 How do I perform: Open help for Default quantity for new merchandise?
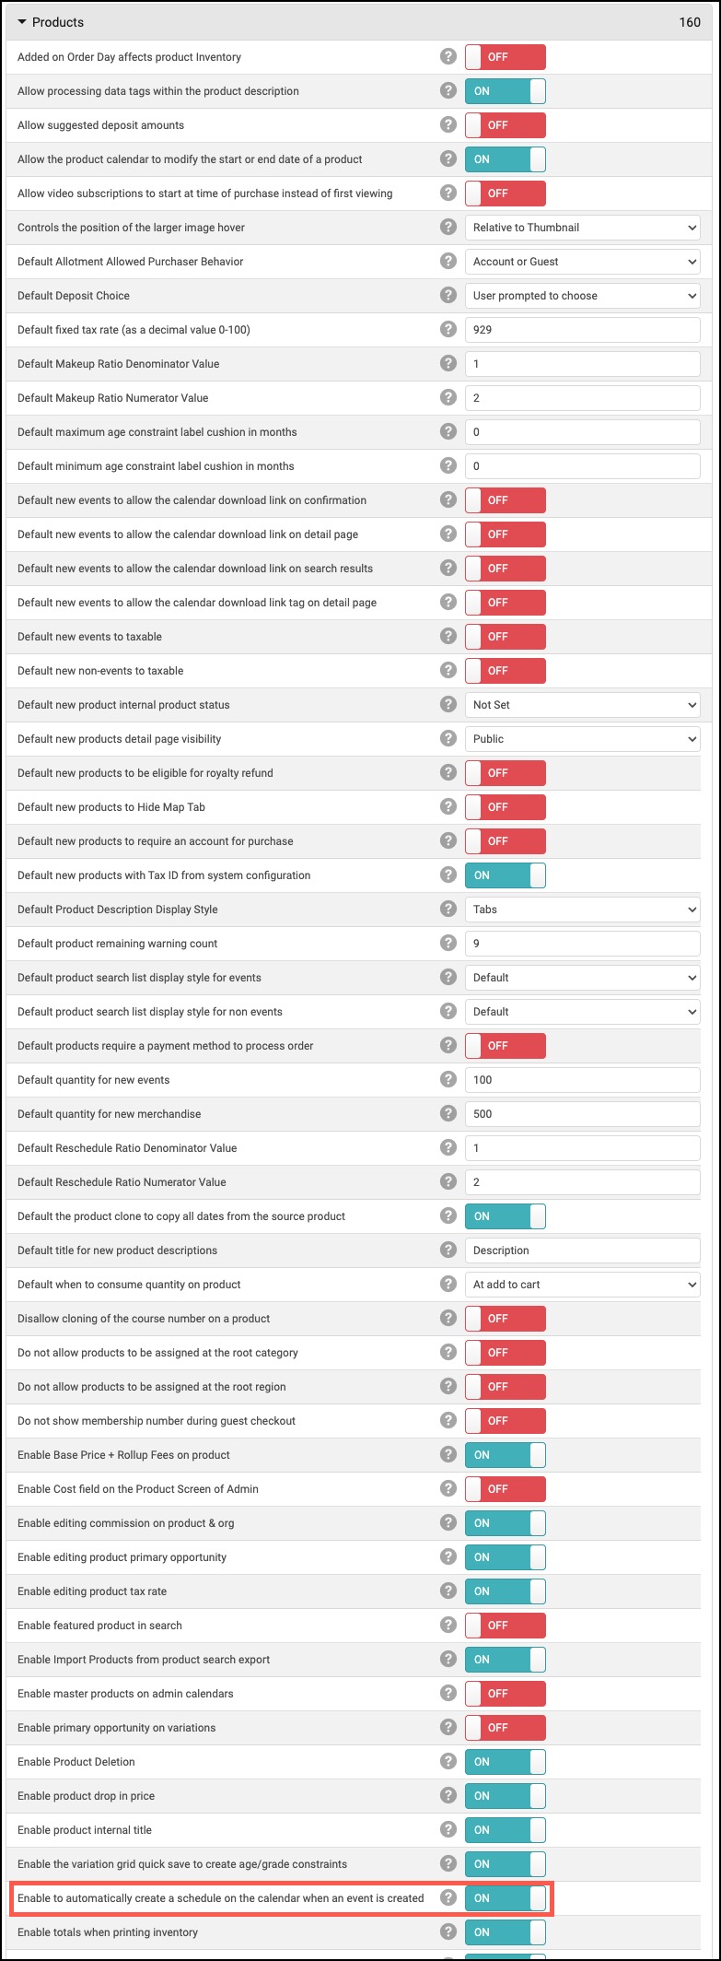448,1113
